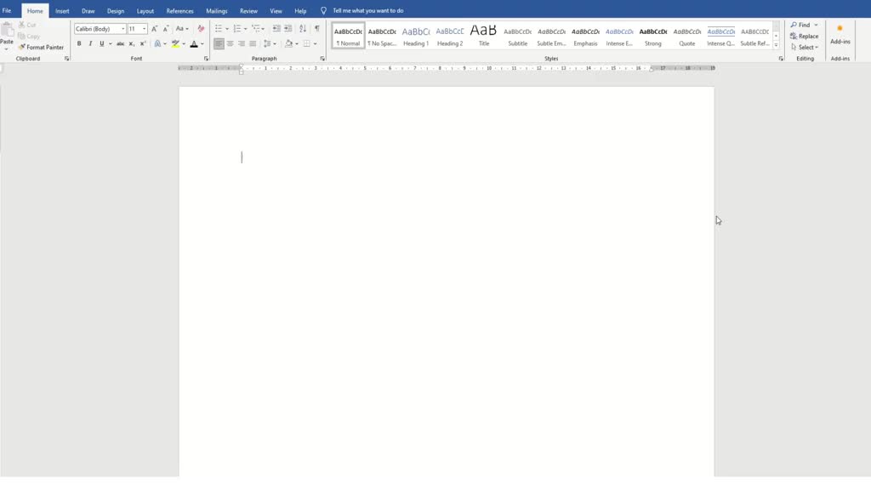871x490 pixels.
Task: Click the Multilevel List icon
Action: 255,28
